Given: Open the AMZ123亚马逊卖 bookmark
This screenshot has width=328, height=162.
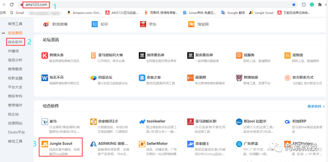Looking at the screenshot, I should coord(122,13).
